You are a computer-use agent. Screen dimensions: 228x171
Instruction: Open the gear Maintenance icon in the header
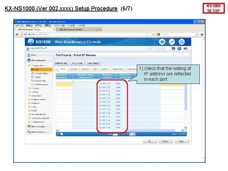182,42
